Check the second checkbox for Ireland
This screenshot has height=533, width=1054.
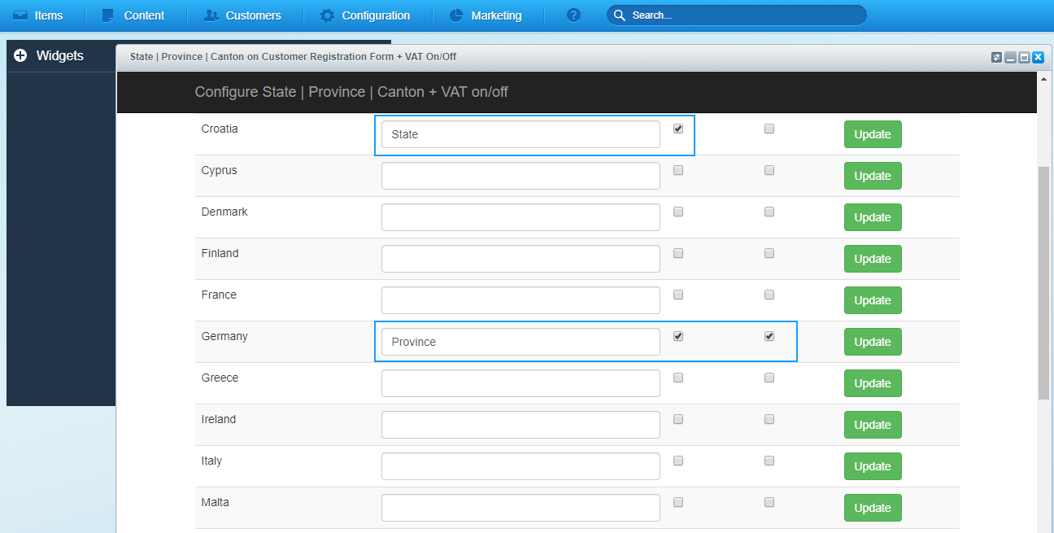click(769, 419)
